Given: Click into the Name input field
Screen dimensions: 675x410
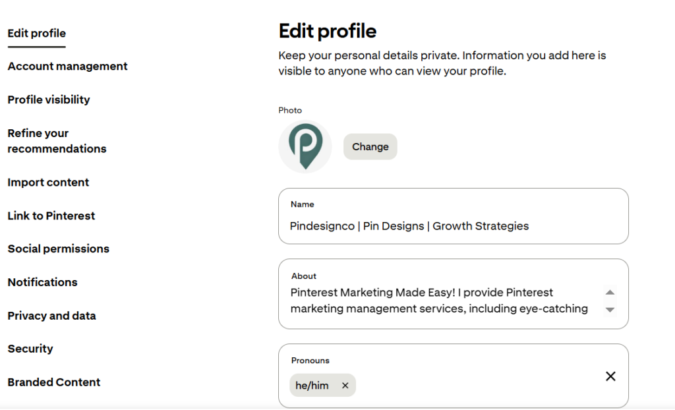Looking at the screenshot, I should [454, 216].
